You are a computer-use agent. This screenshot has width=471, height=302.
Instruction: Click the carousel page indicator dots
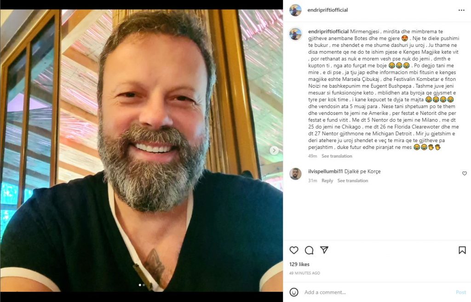(x=142, y=285)
